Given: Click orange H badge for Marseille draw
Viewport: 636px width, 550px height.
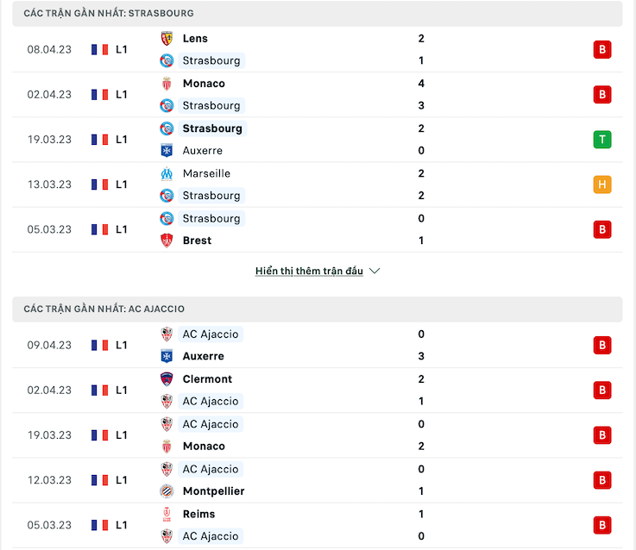Looking at the screenshot, I should 602,184.
